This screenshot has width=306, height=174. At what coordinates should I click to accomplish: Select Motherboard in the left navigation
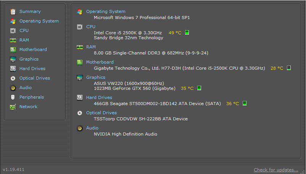pyautogui.click(x=33, y=49)
